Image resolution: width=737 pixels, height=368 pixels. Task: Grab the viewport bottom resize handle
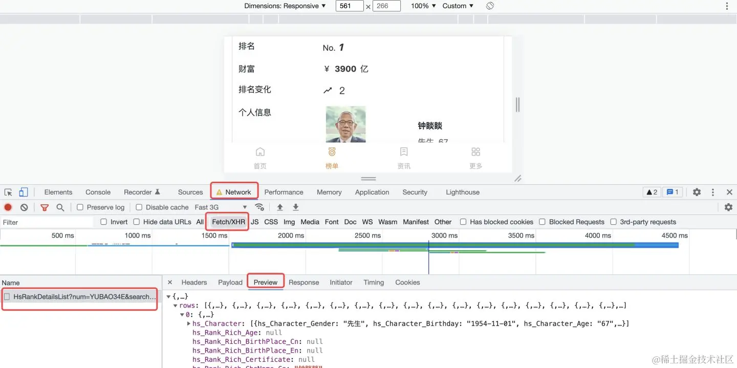(368, 179)
